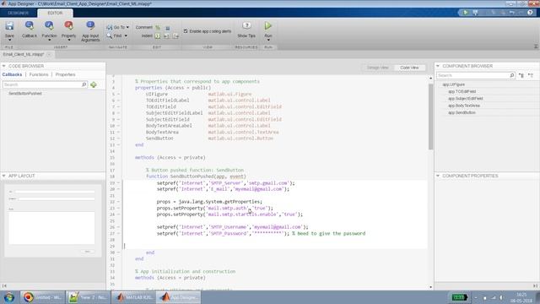The image size is (540, 304).
Task: Select app.SubjectEditField component
Action: pos(465,99)
